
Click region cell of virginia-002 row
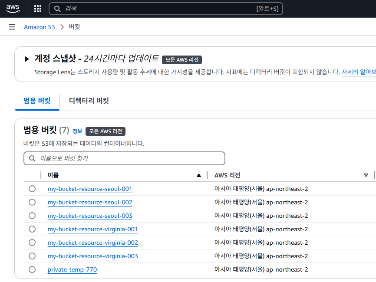pyautogui.click(x=261, y=243)
